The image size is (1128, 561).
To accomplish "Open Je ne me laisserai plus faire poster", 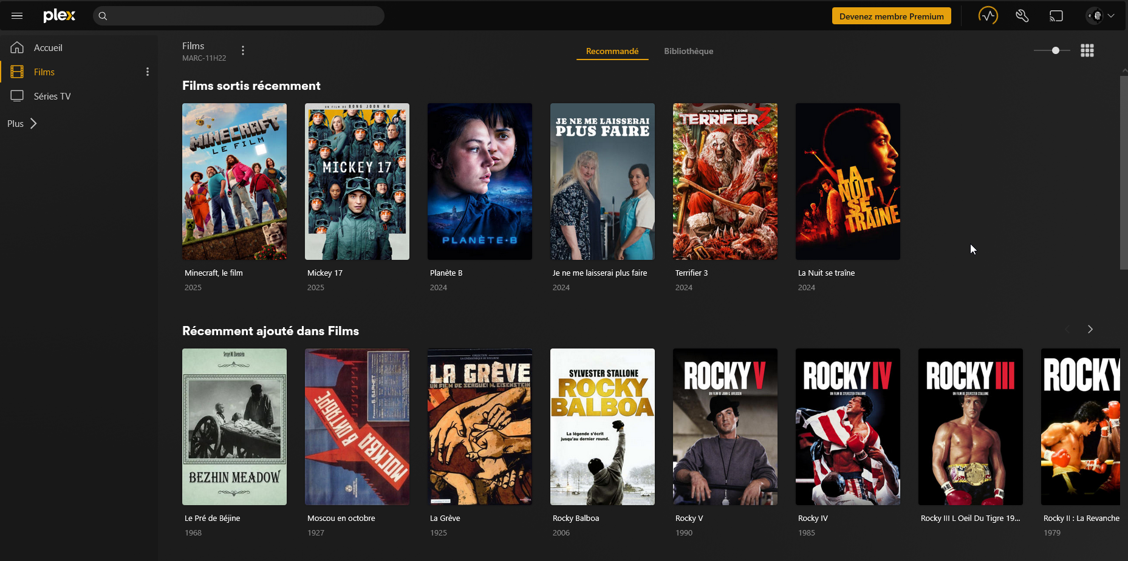I will coord(603,182).
